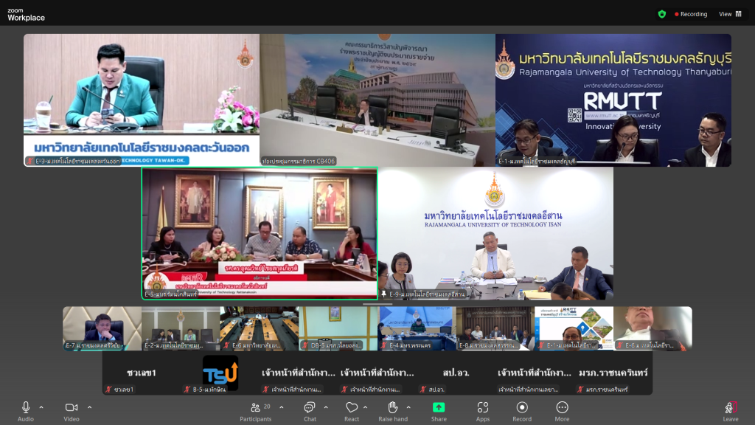Expand the Participants options caret
Image resolution: width=755 pixels, height=425 pixels.
[281, 407]
